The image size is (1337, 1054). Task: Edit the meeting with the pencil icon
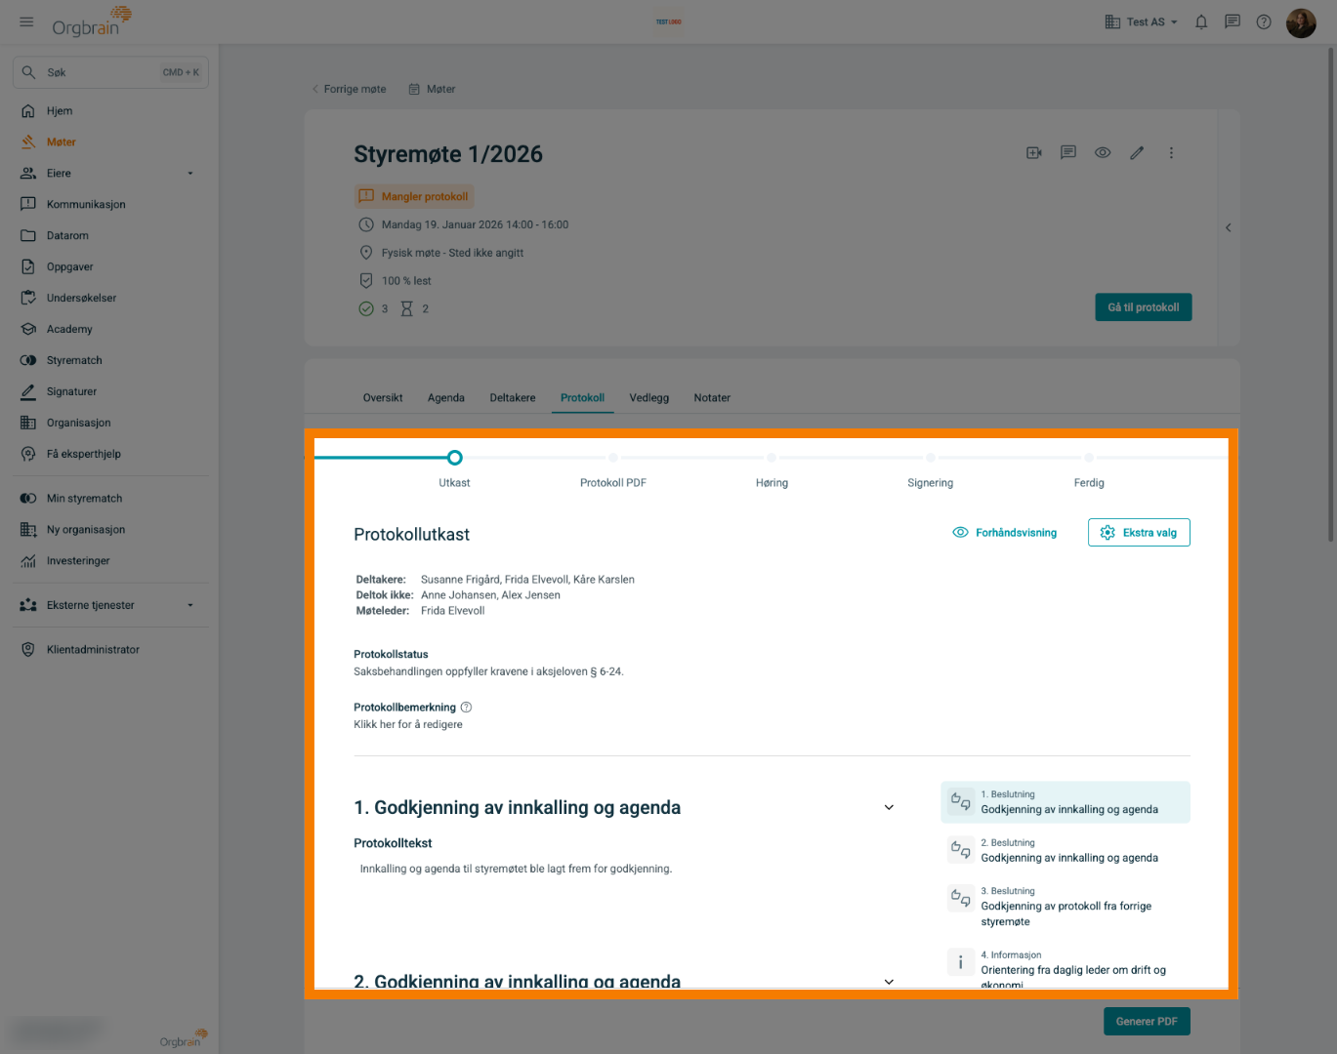pos(1137,153)
